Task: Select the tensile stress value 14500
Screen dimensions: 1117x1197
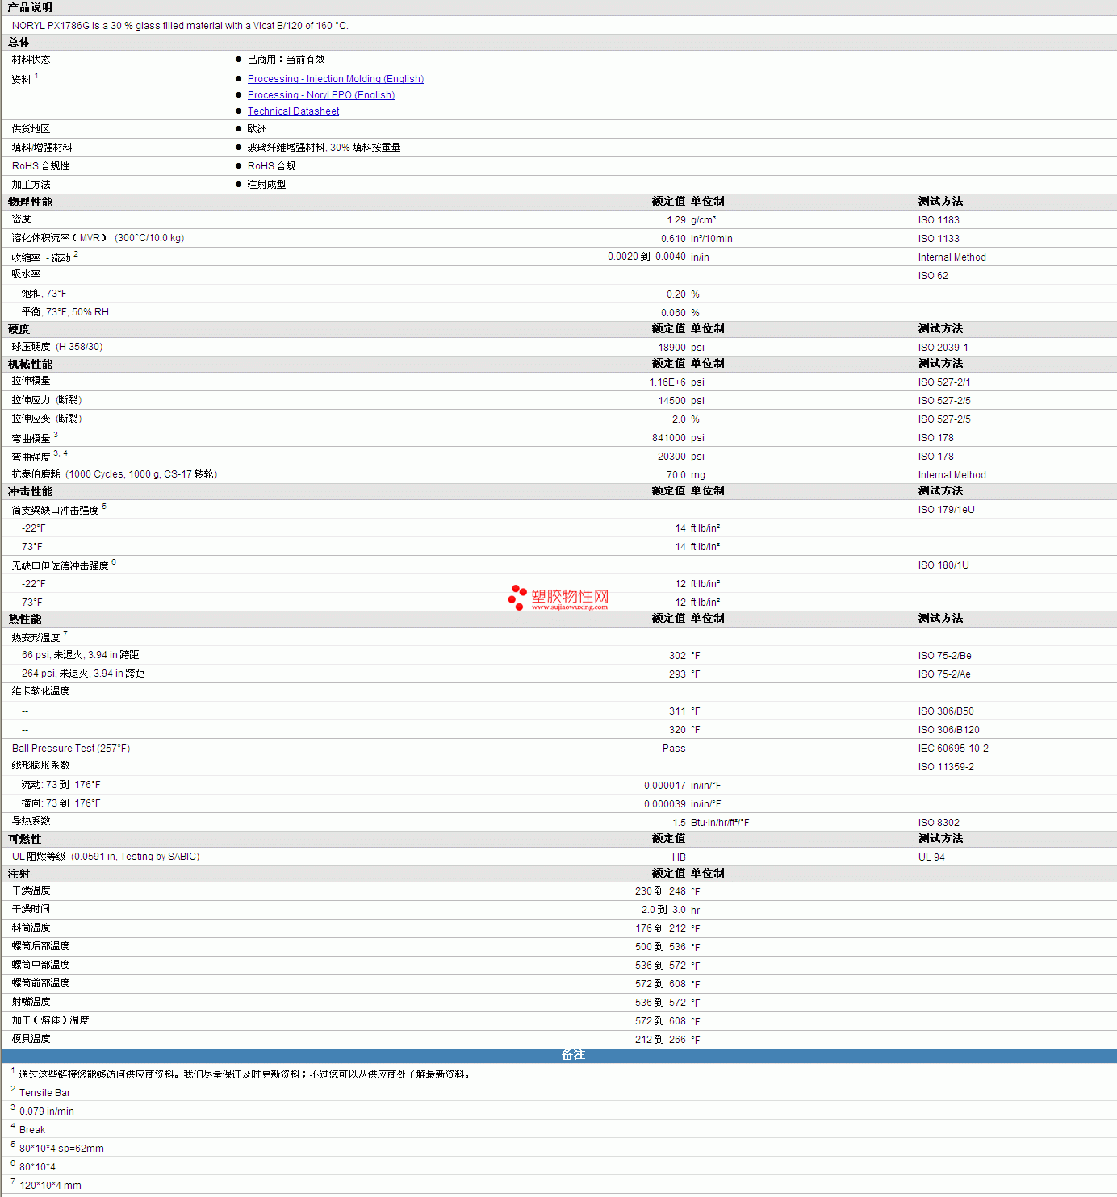Action: 671,401
